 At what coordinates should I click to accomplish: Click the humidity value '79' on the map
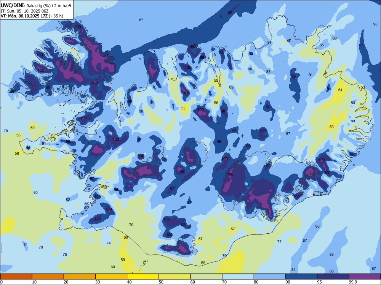click(41, 247)
